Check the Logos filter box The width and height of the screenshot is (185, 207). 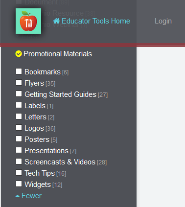[x=19, y=128]
